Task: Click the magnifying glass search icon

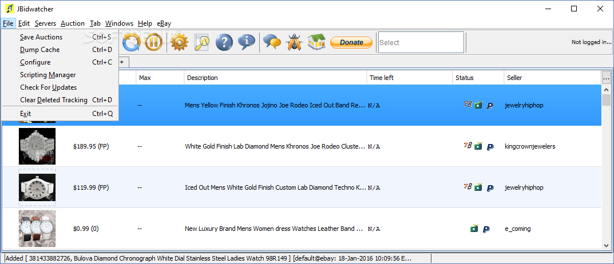Action: (x=203, y=42)
